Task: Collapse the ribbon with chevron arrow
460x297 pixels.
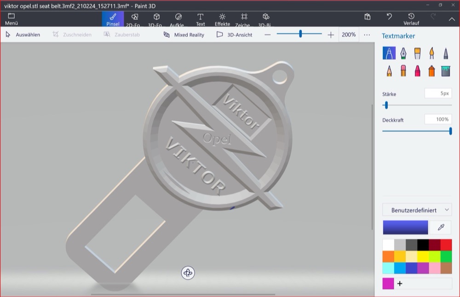Action: (452, 19)
